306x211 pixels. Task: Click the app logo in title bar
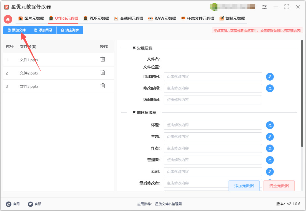(6, 7)
